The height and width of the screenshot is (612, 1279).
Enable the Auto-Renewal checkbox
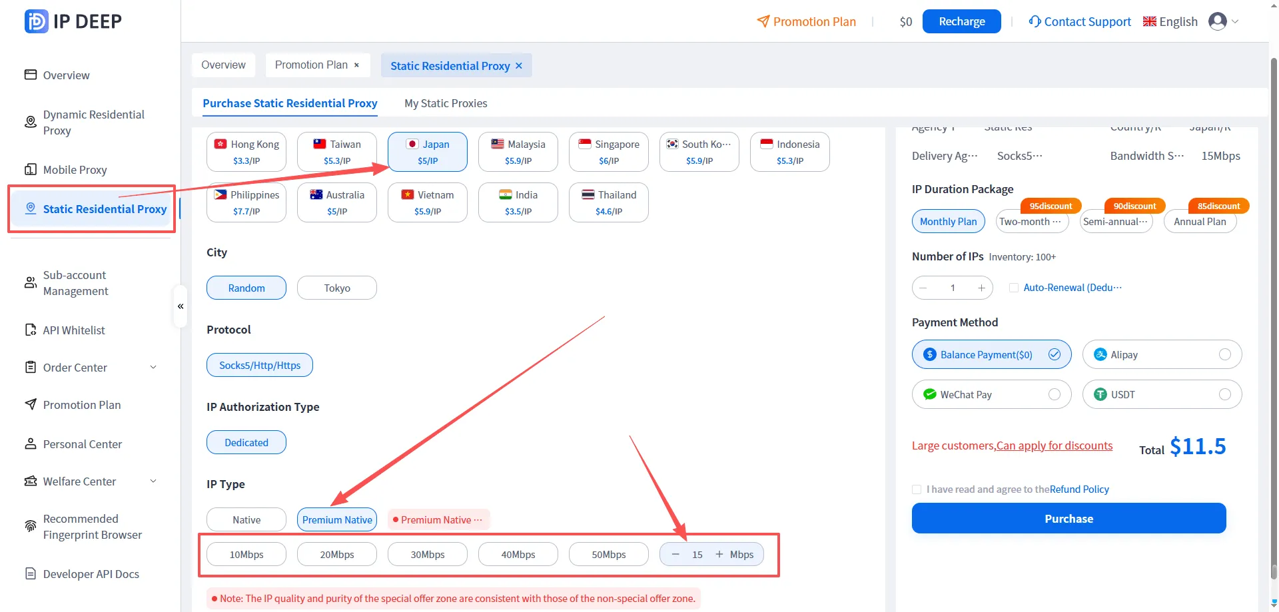pyautogui.click(x=1013, y=288)
